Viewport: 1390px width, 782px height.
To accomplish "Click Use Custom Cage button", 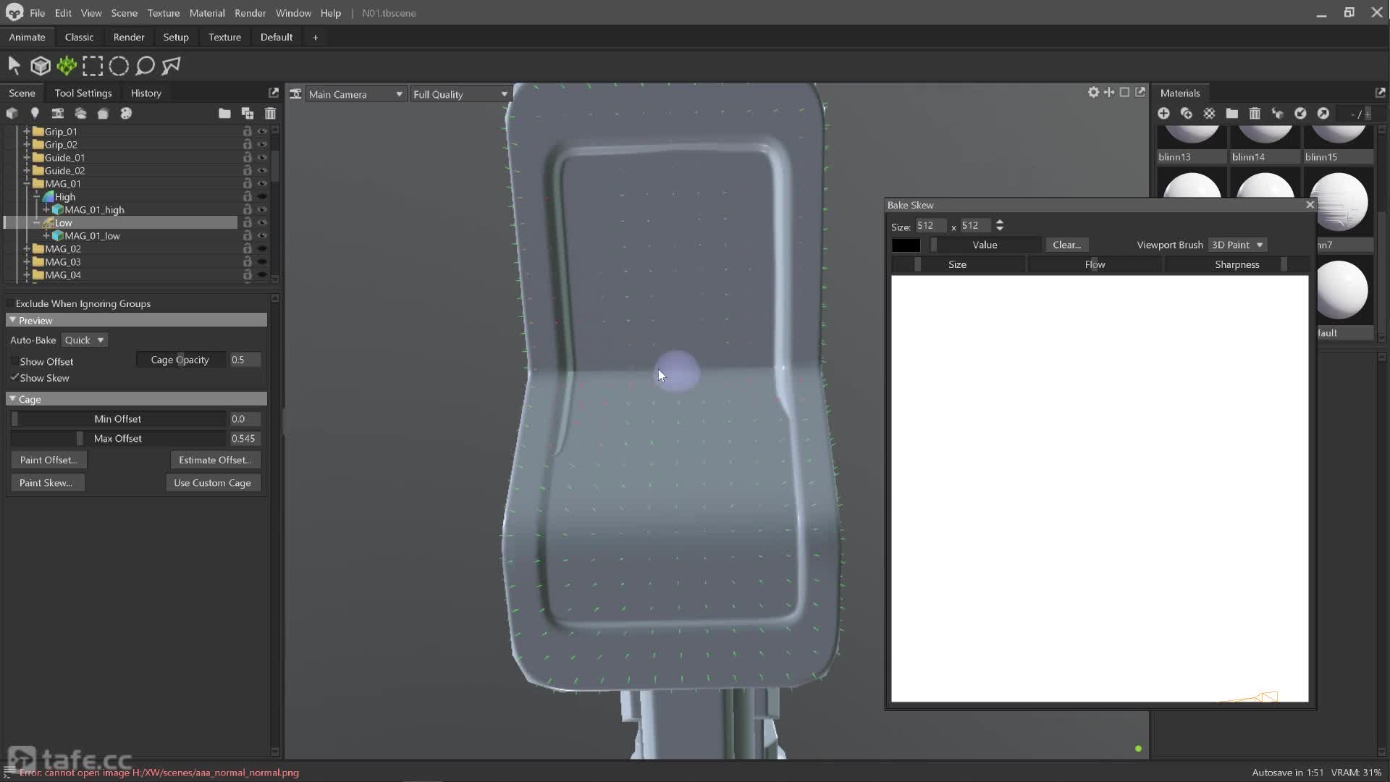I will pos(212,483).
